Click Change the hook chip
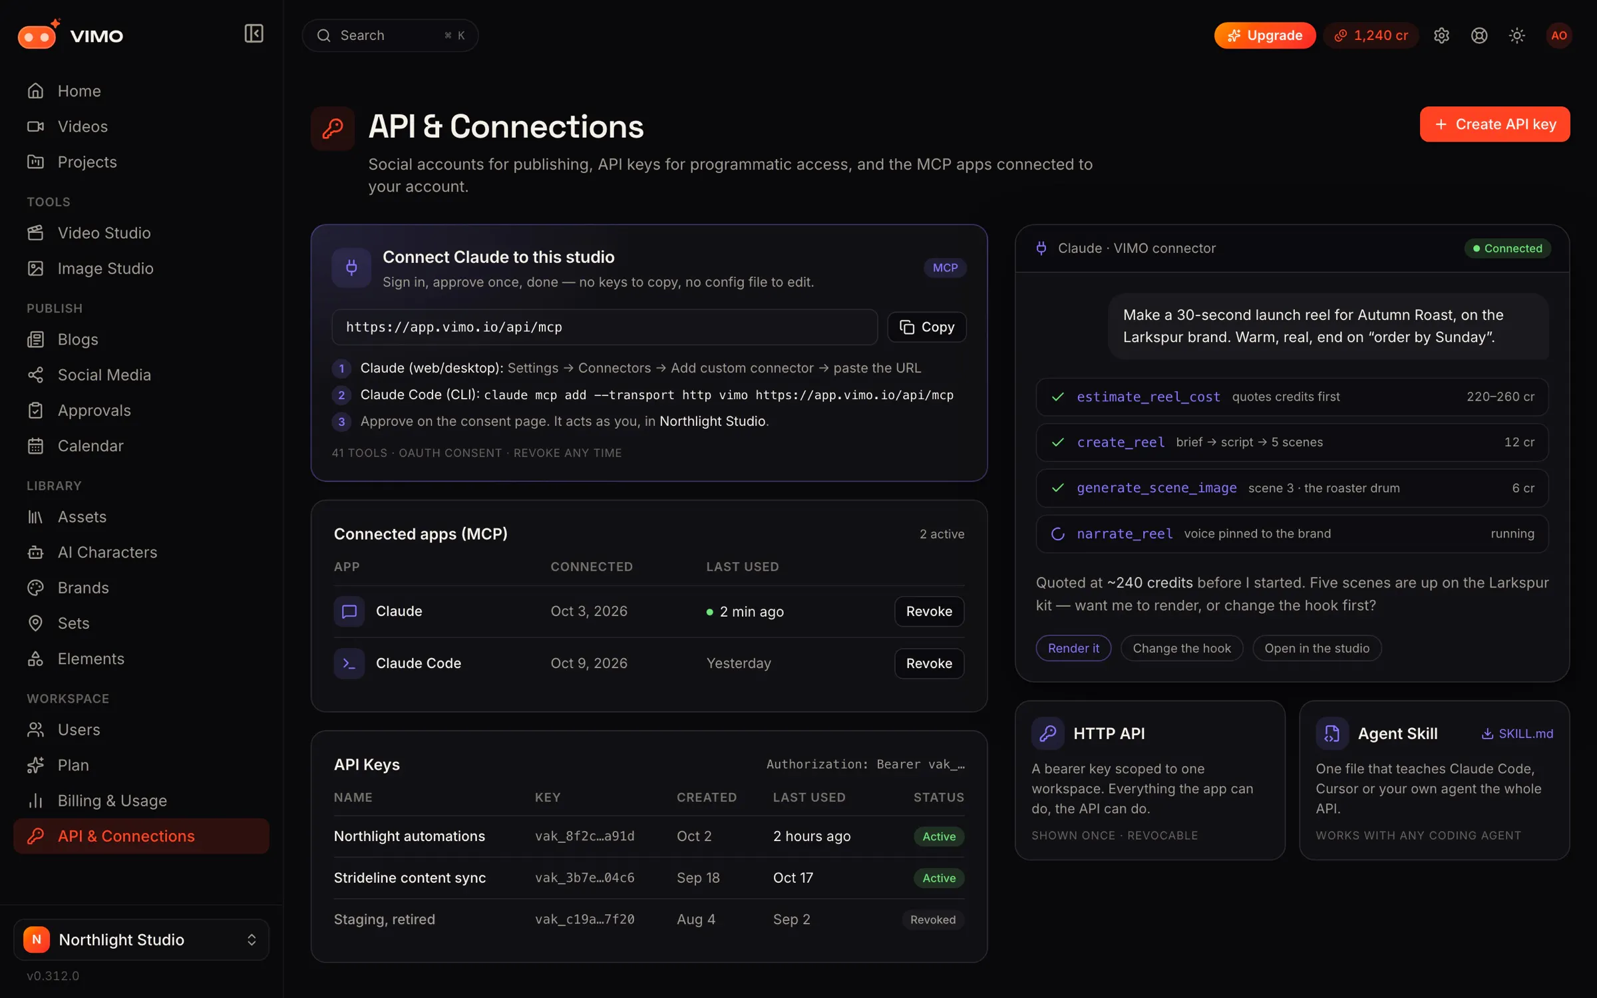This screenshot has width=1597, height=998. click(1182, 648)
